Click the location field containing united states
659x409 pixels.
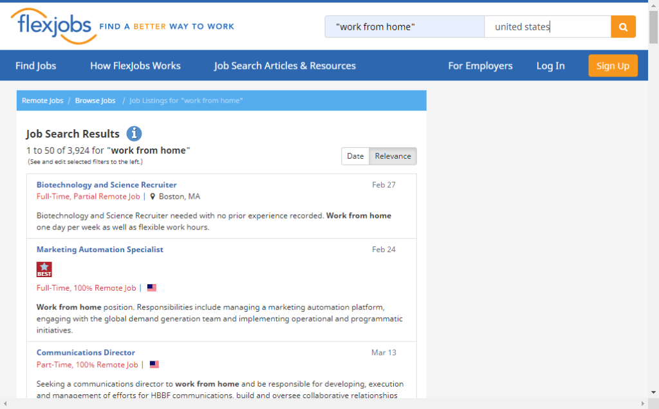(x=547, y=27)
